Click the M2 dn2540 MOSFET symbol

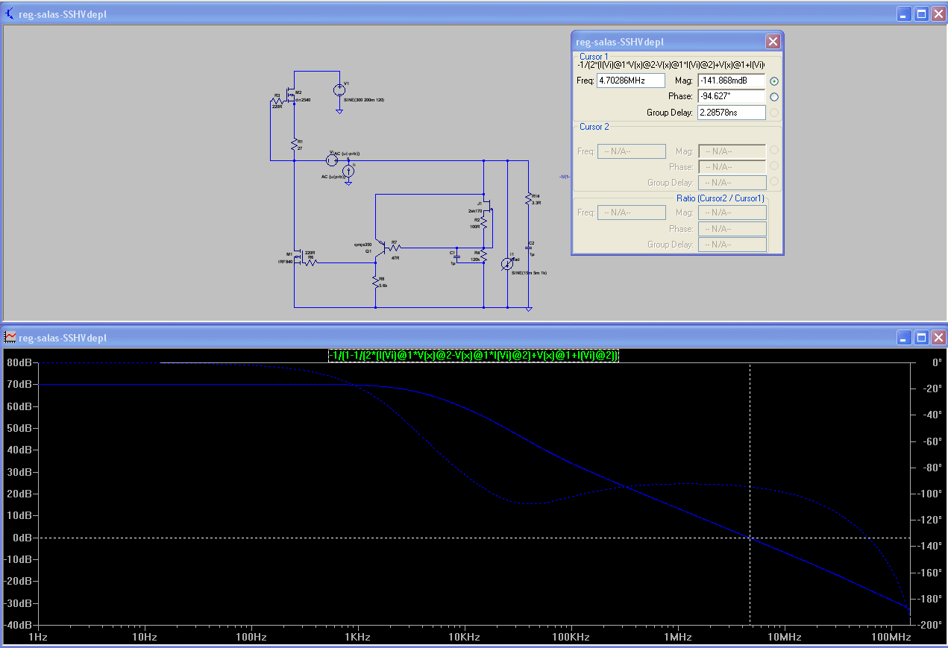click(291, 97)
